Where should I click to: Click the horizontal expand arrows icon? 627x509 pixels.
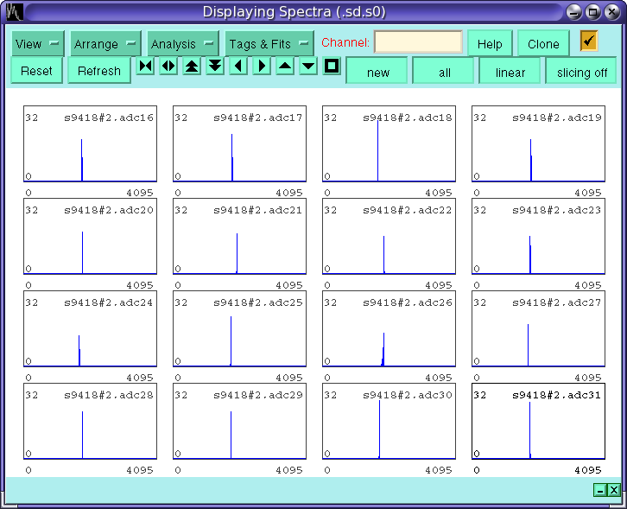(x=168, y=67)
